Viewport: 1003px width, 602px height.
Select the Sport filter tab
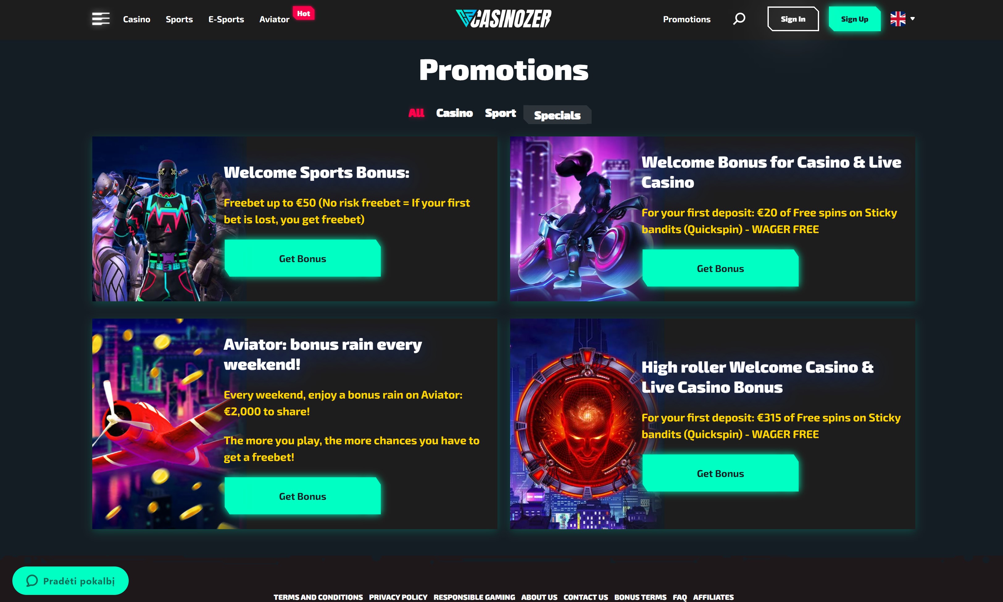pos(500,113)
